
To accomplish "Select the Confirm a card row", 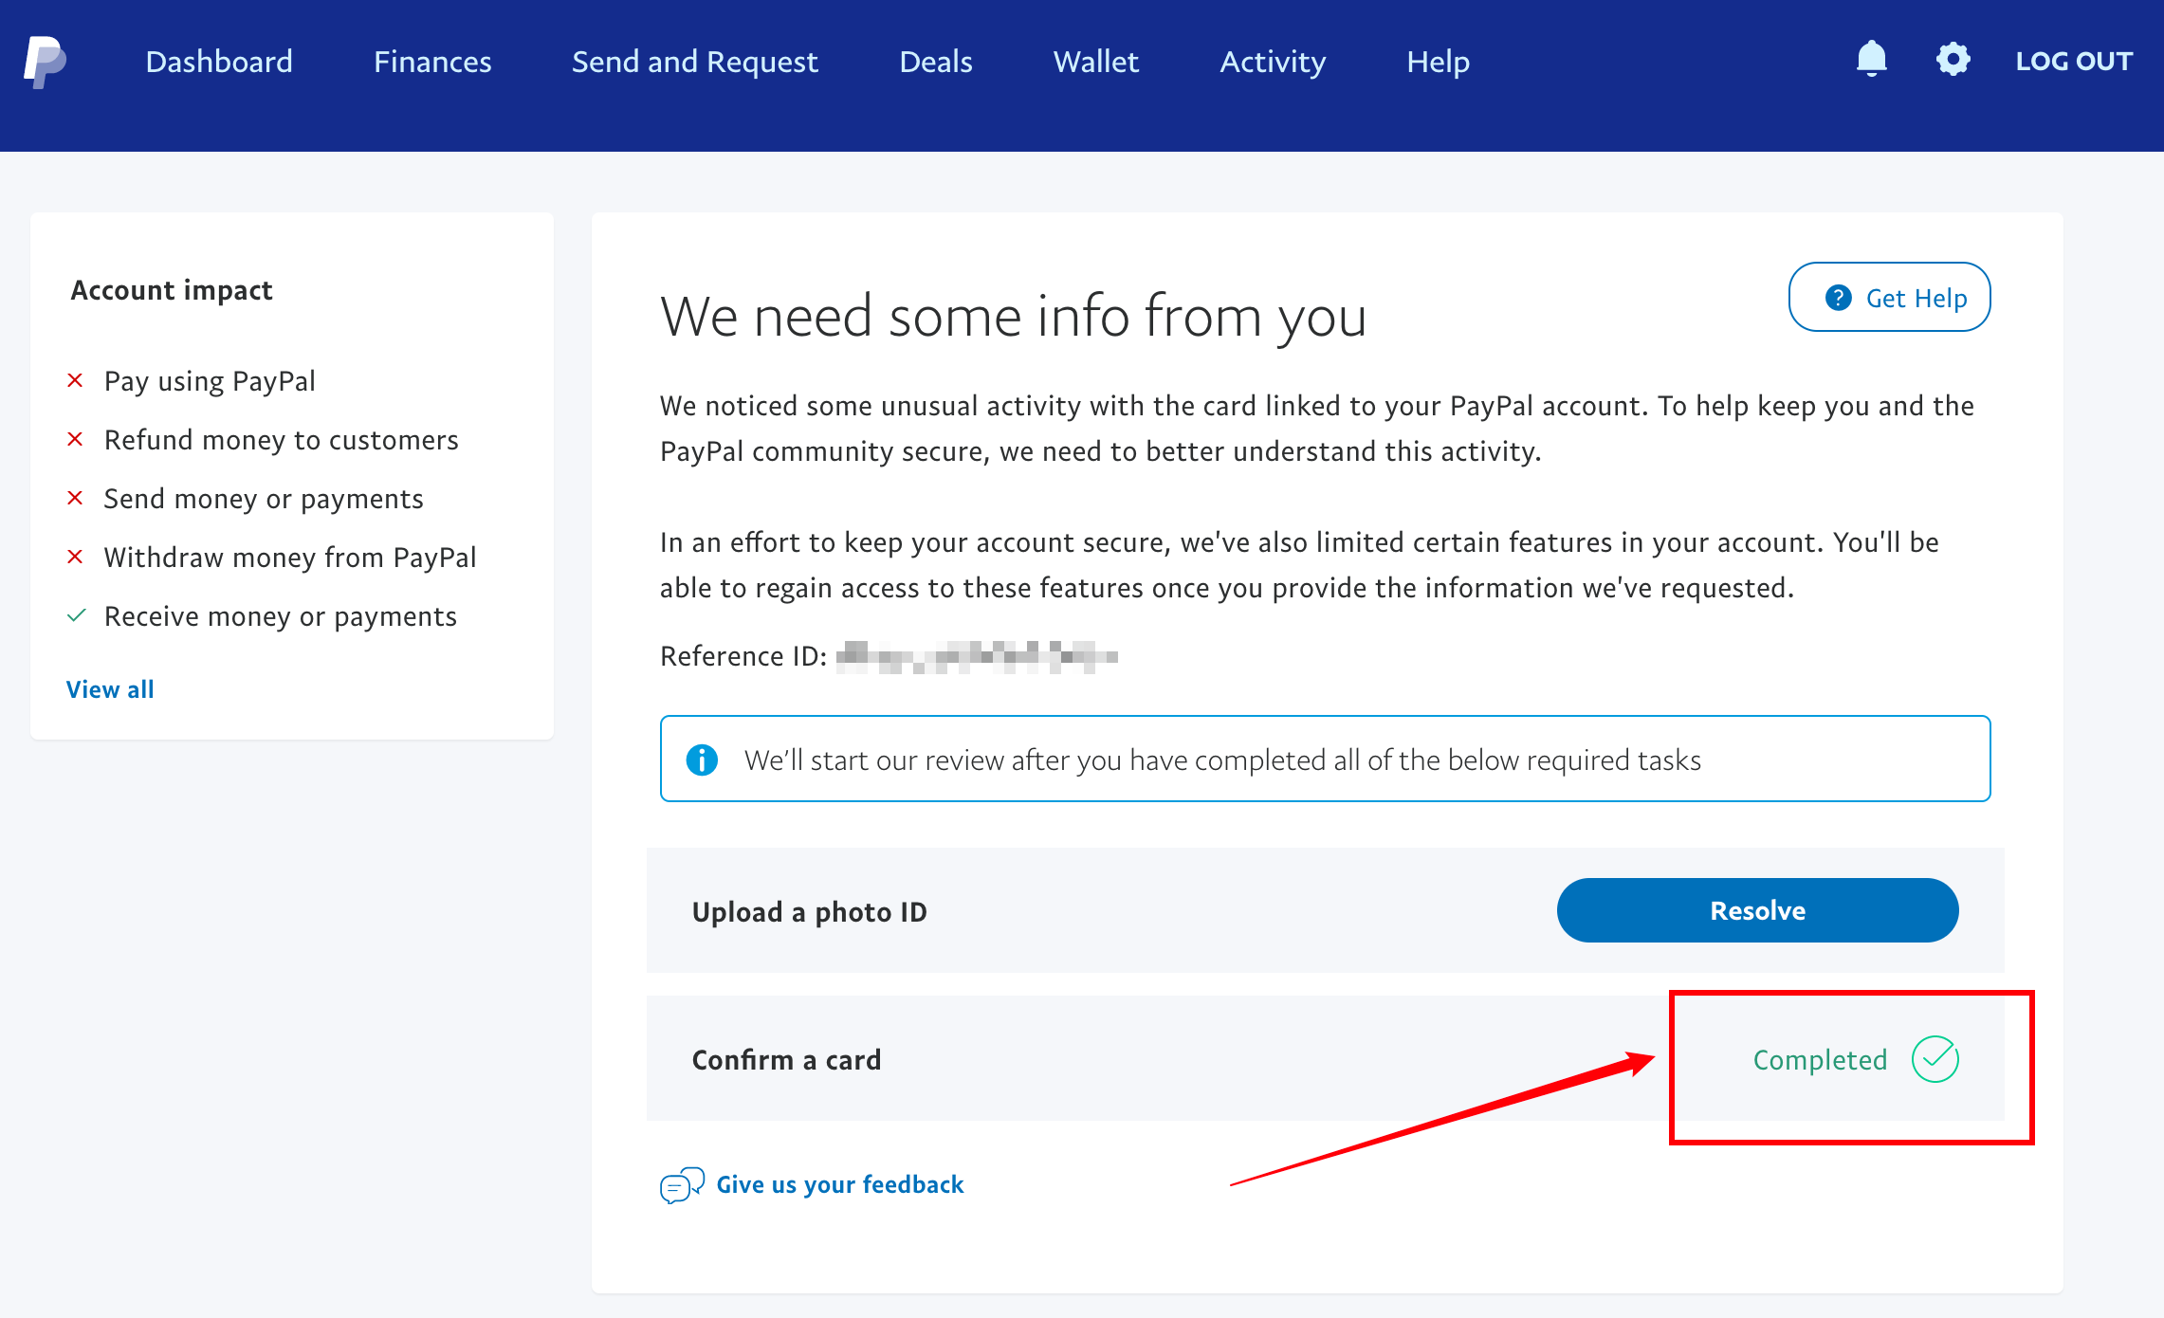I will (x=787, y=1059).
